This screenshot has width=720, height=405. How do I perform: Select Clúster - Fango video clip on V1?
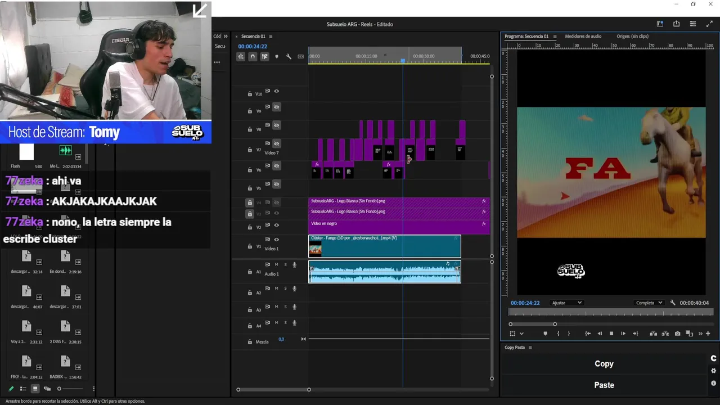pos(385,246)
